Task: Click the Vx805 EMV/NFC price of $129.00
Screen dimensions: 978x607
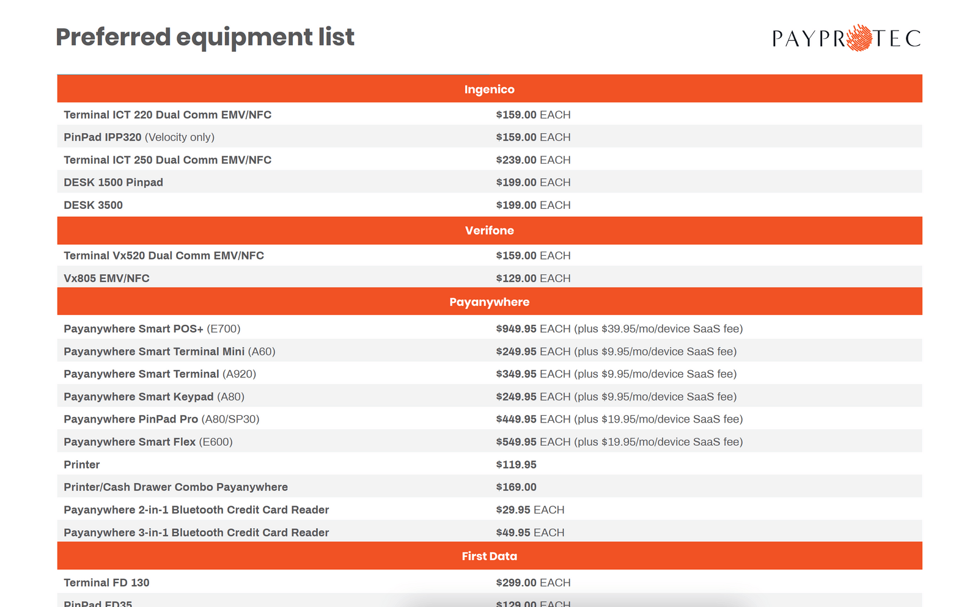Action: 516,278
